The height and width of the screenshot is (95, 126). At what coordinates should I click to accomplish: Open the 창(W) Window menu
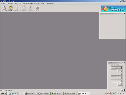click(43, 3)
